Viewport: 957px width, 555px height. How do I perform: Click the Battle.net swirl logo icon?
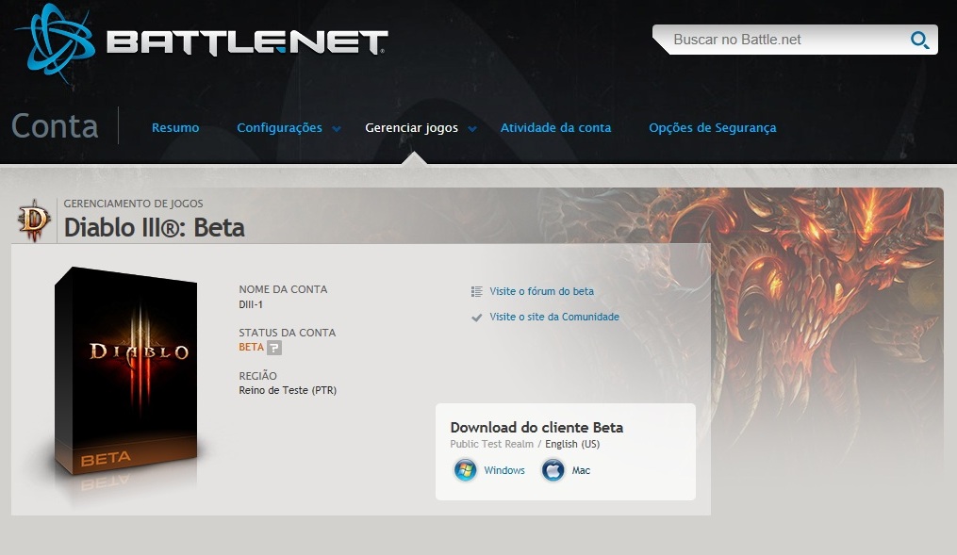pos(55,42)
